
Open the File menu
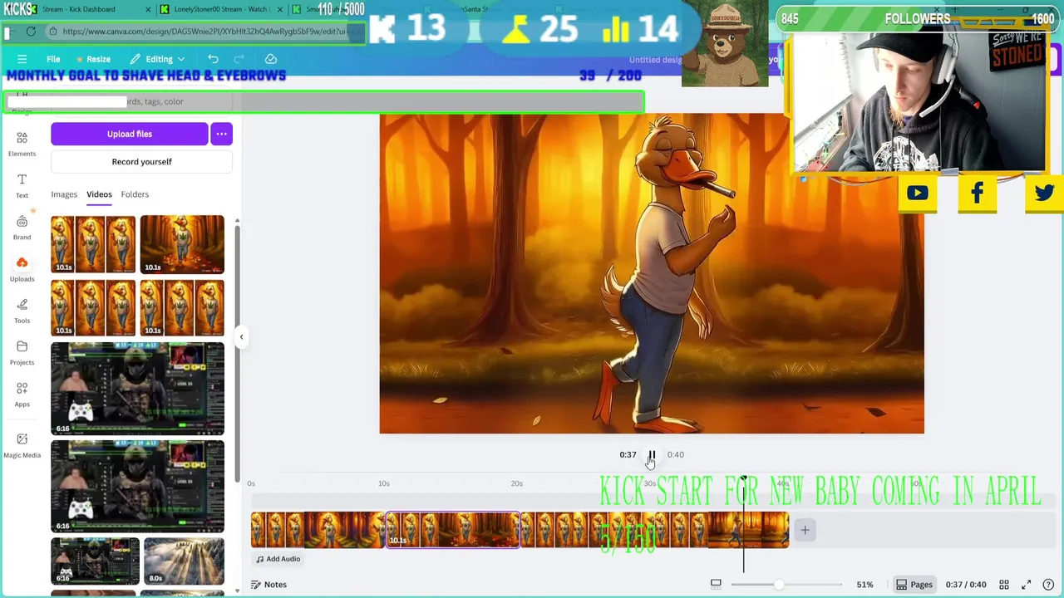[x=53, y=59]
